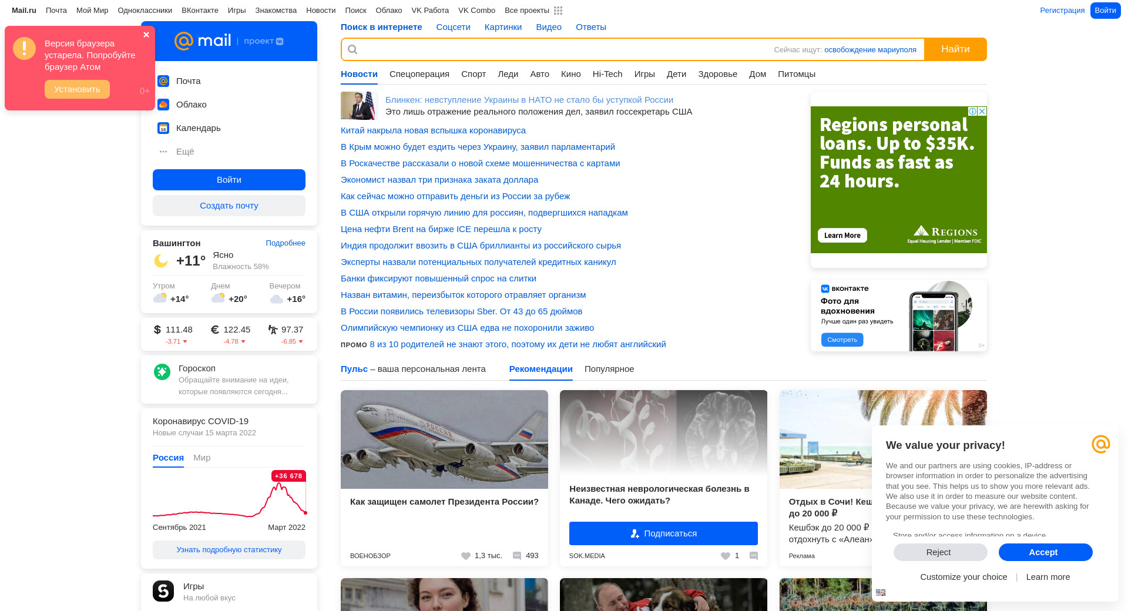Open the Календарь calendar icon

point(163,128)
